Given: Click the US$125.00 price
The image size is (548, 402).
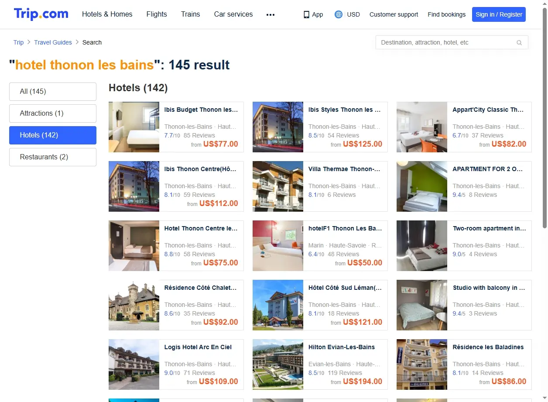Looking at the screenshot, I should (x=363, y=144).
